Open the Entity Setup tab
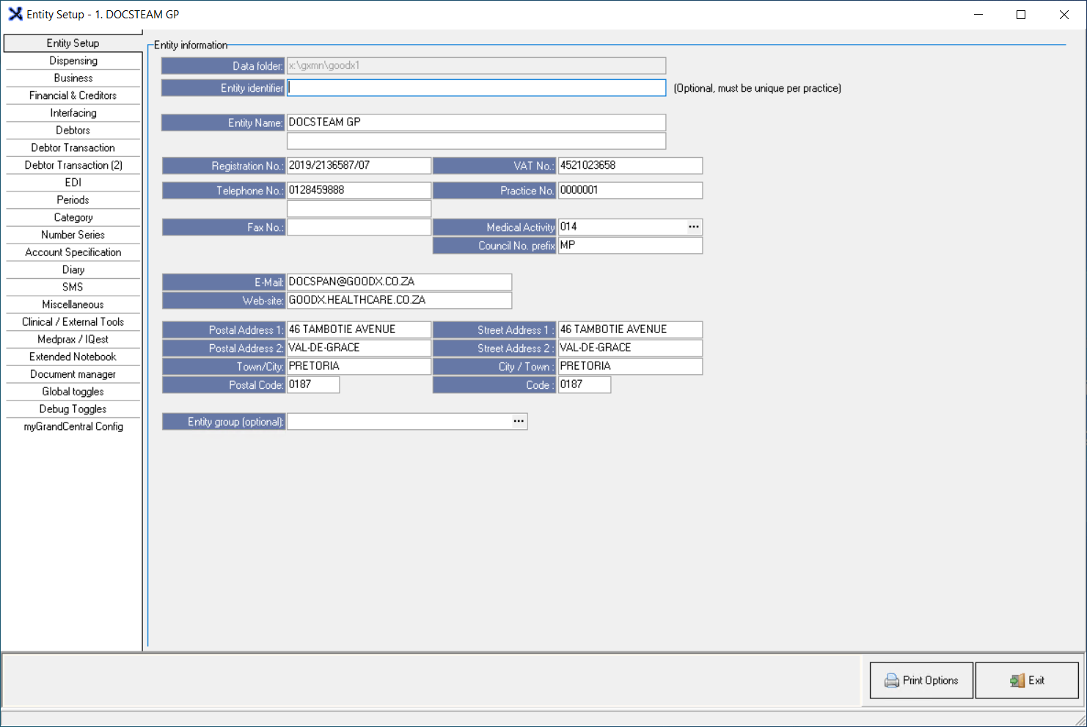The height and width of the screenshot is (727, 1087). (x=73, y=43)
